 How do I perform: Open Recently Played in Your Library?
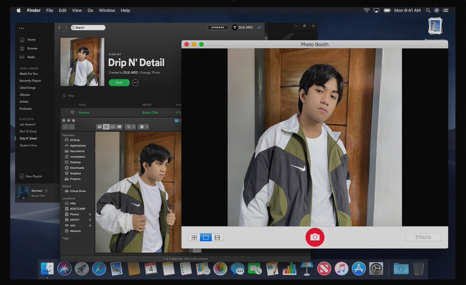30,81
